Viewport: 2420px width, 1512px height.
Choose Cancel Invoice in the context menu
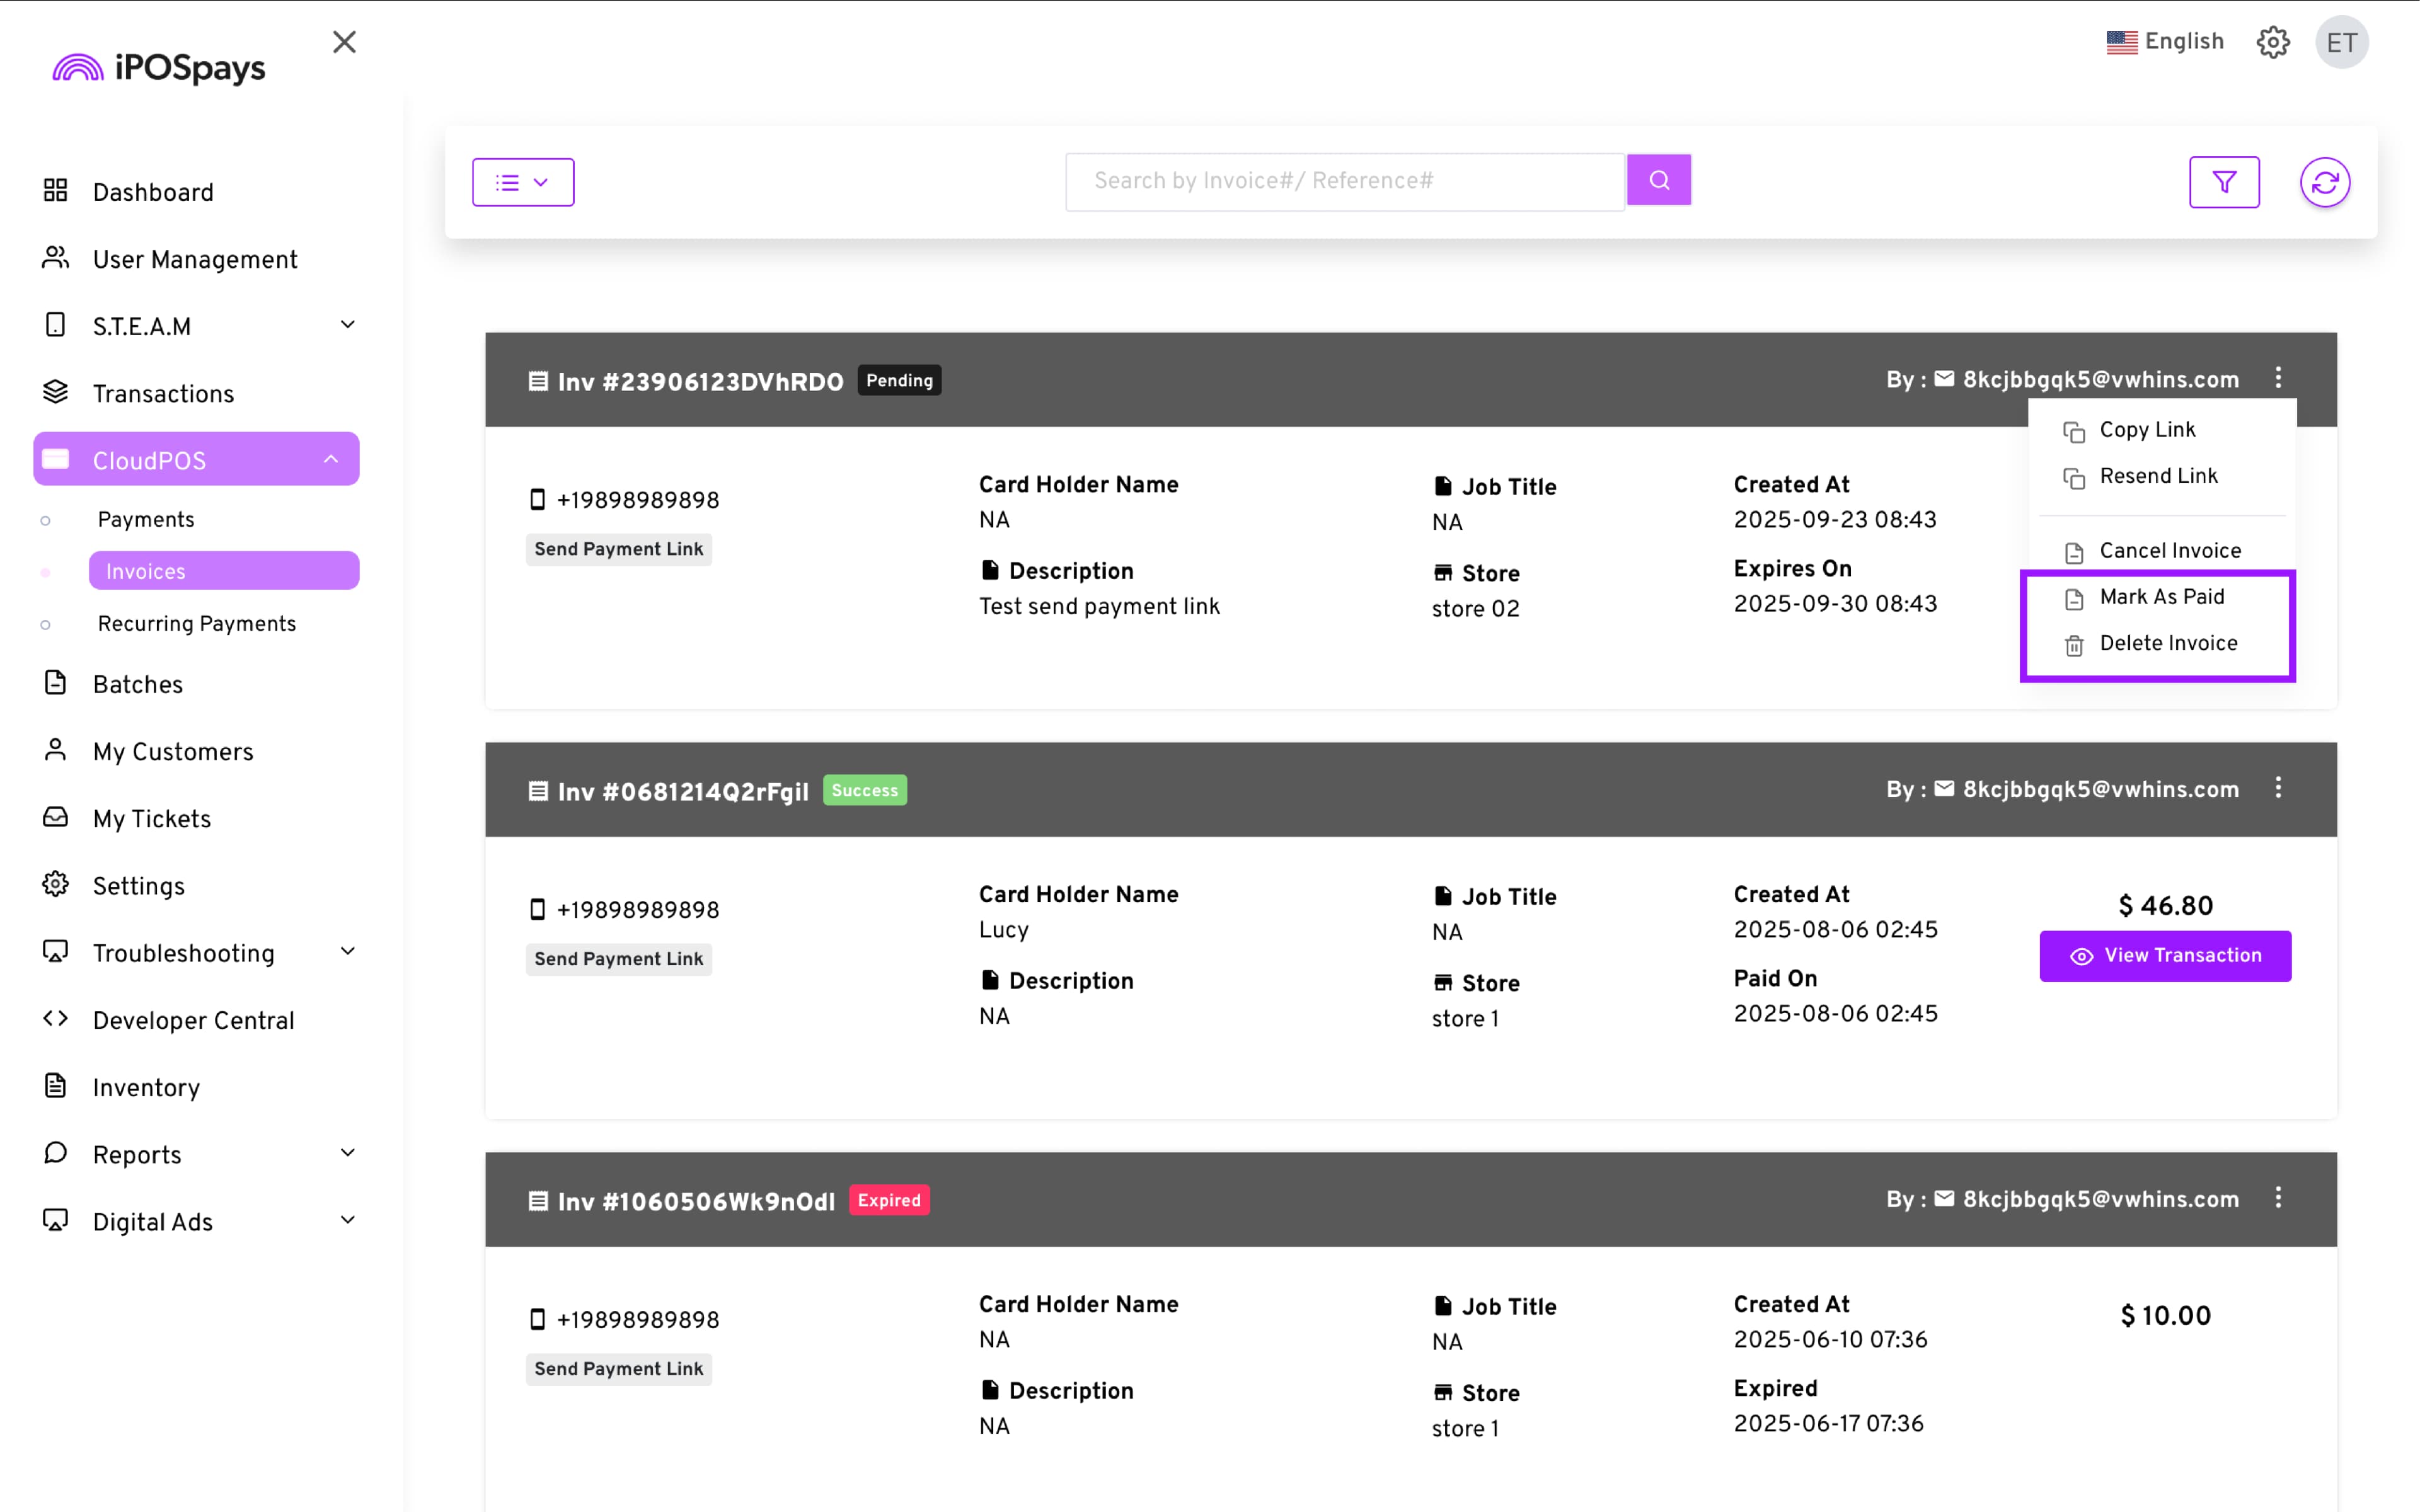pos(2169,551)
